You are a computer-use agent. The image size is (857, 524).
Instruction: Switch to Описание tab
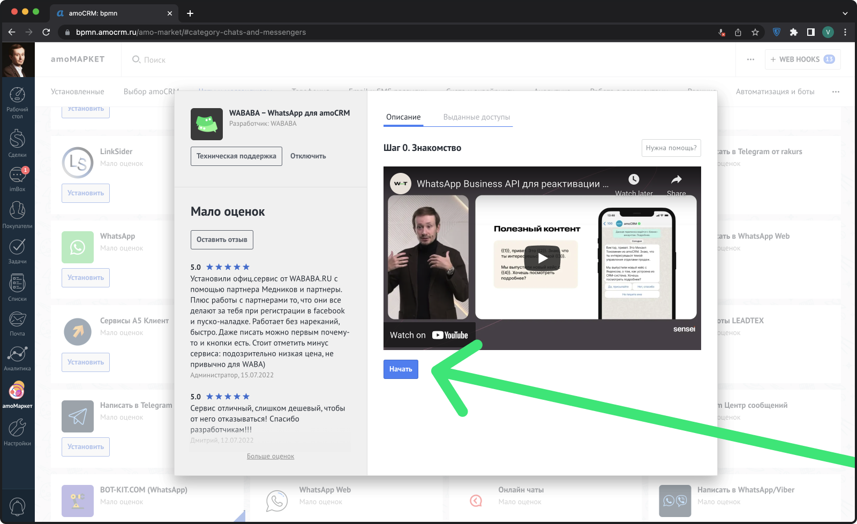(x=403, y=117)
